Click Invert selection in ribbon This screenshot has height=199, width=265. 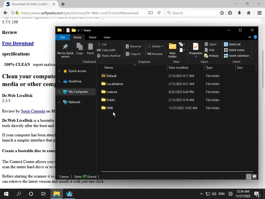coord(237,56)
